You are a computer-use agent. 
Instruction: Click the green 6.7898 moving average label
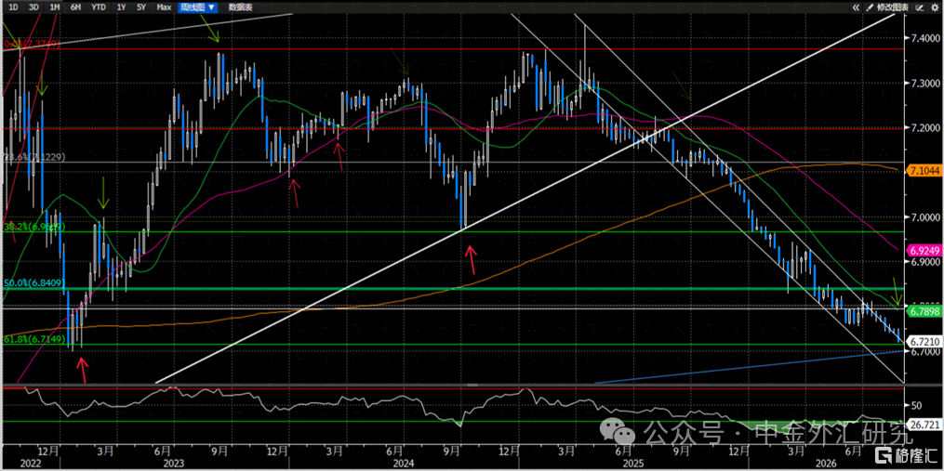point(923,311)
